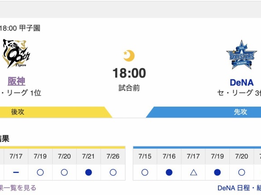Open the DeNA team name link
This screenshot has height=195, width=261.
(242, 83)
